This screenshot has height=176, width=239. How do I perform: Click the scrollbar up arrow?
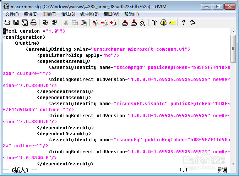coord(233,32)
